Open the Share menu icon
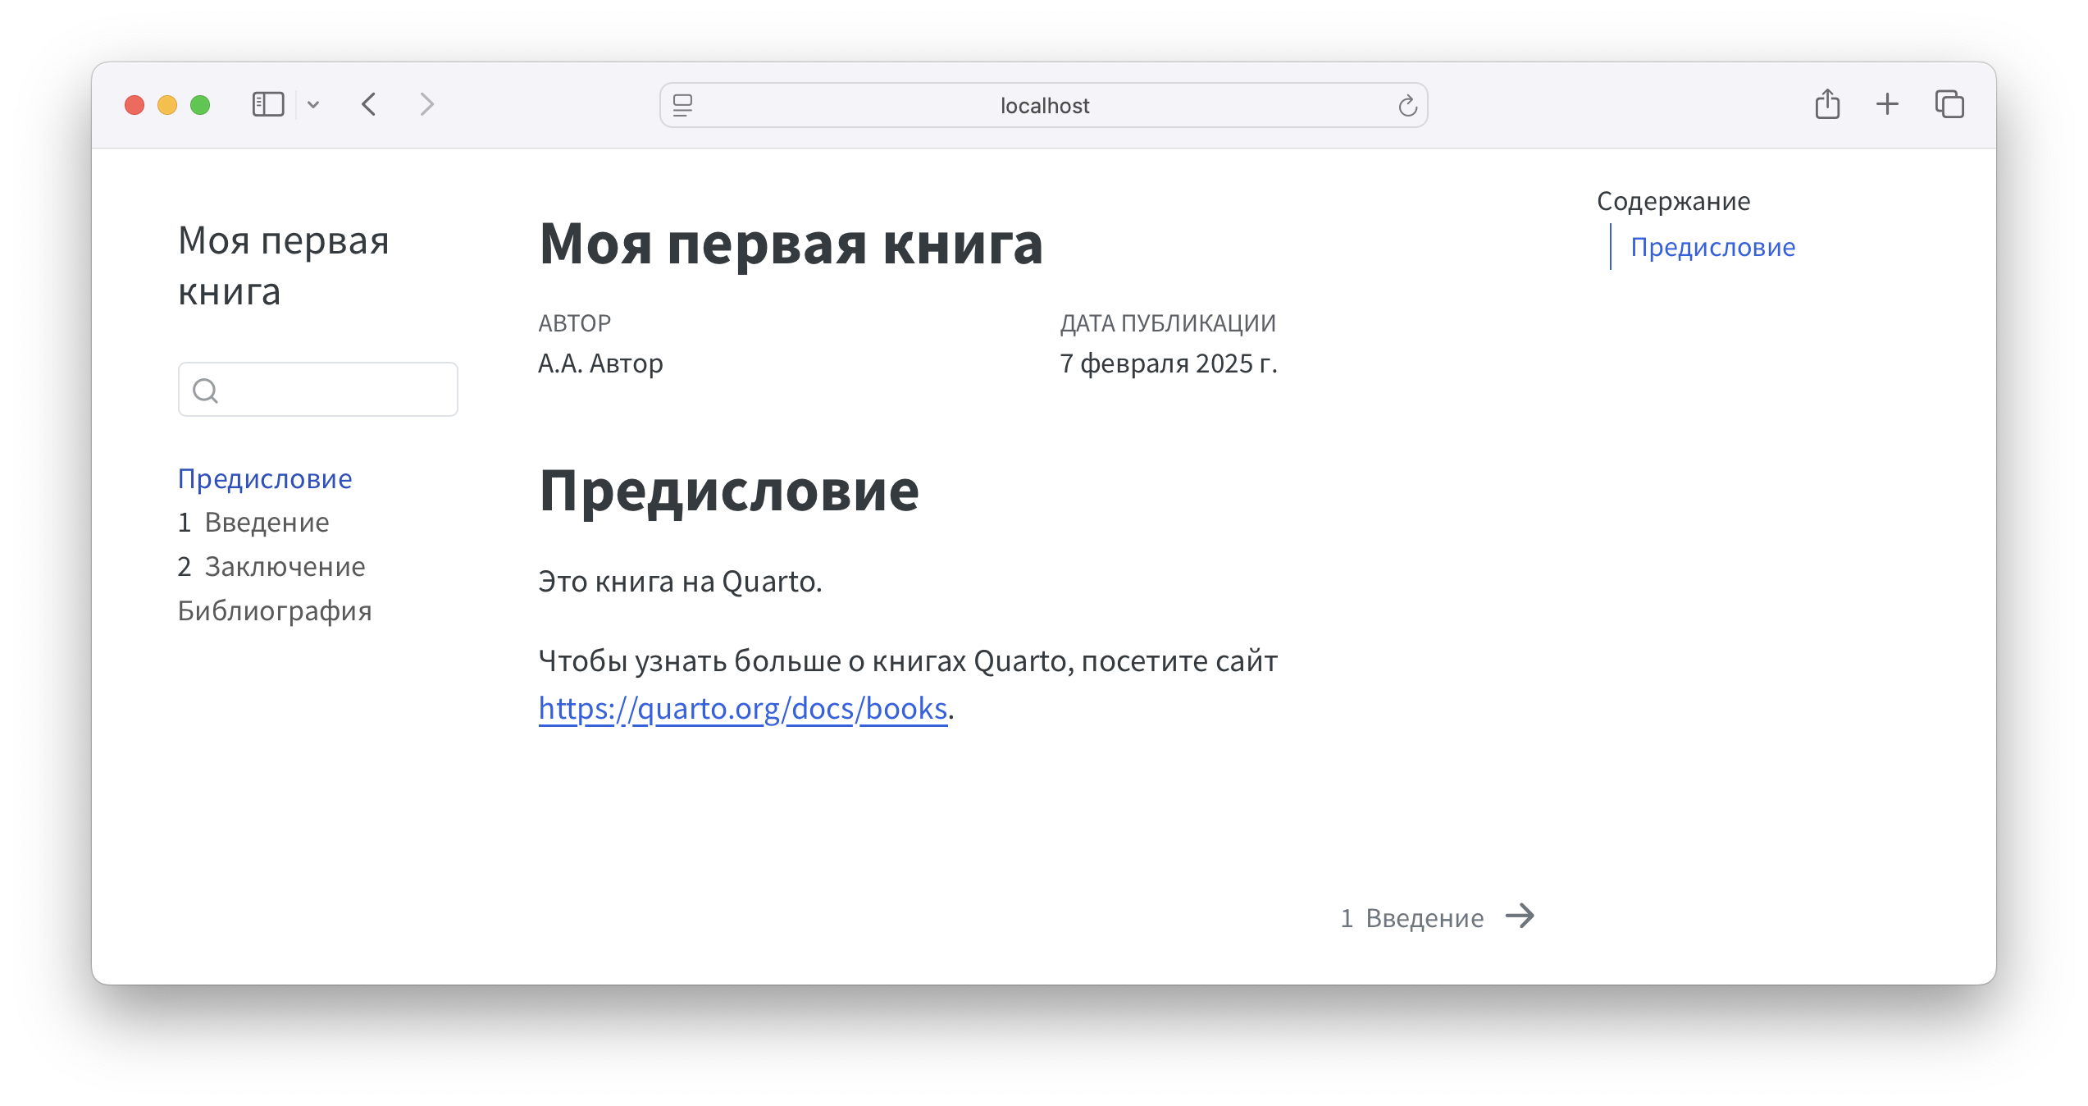 [x=1827, y=104]
